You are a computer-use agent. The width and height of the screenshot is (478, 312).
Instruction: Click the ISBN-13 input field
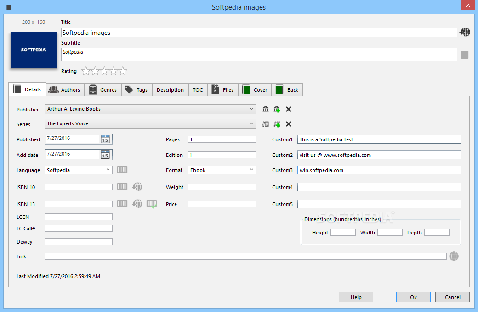[x=78, y=204]
